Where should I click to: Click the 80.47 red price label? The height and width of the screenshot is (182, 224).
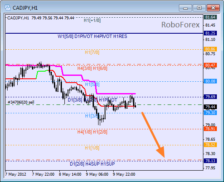[x=210, y=65]
